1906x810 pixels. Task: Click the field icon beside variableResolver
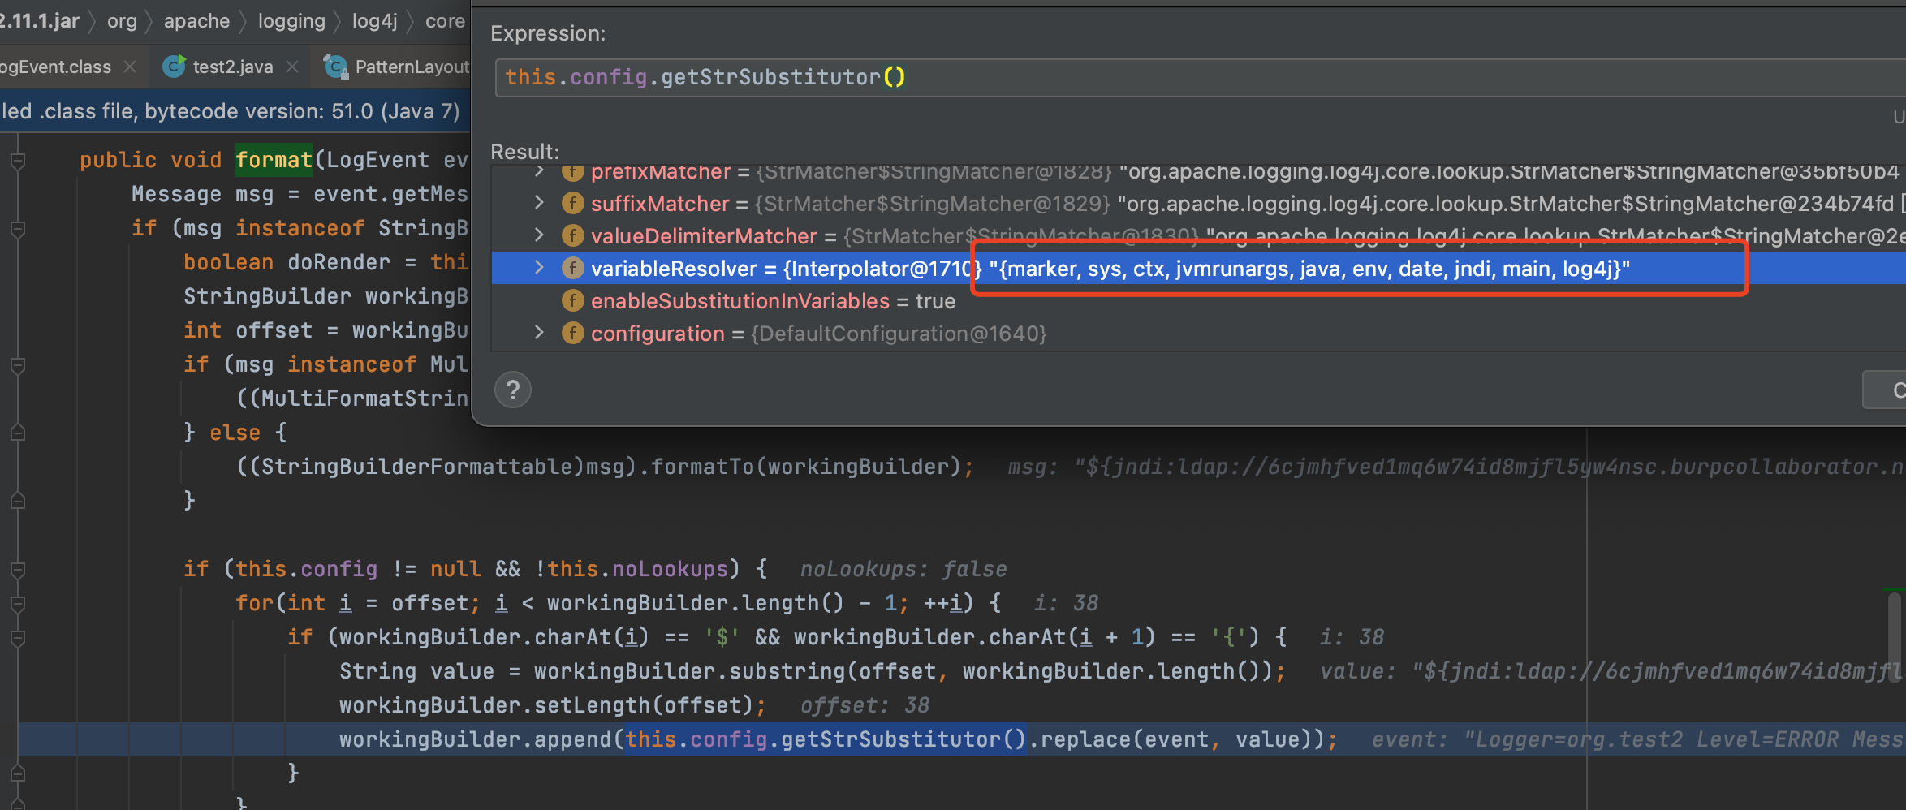click(572, 268)
